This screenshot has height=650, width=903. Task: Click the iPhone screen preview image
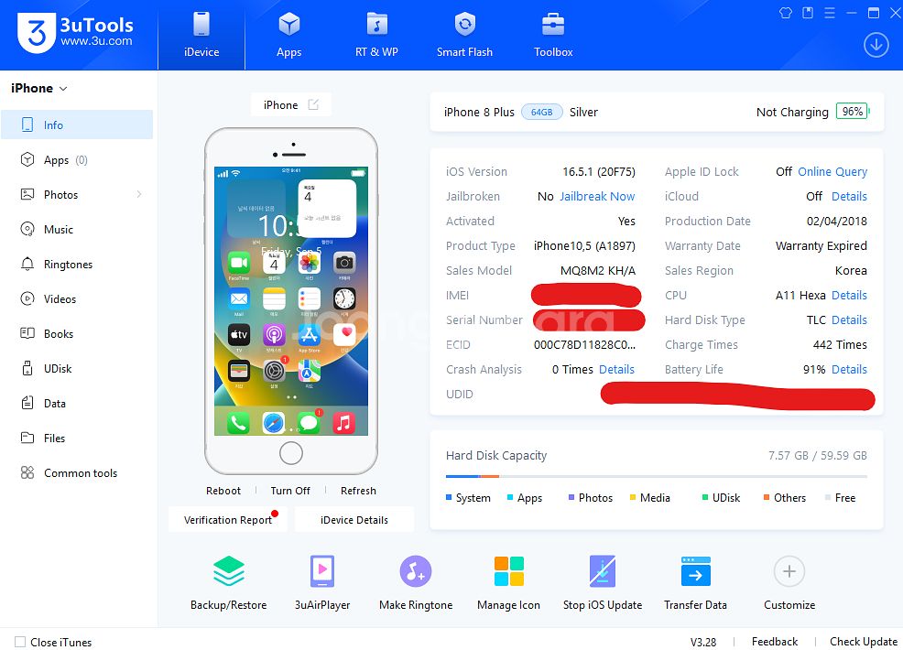pyautogui.click(x=291, y=300)
